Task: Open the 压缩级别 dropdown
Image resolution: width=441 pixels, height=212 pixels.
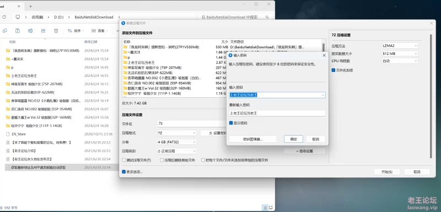Action: point(176,151)
